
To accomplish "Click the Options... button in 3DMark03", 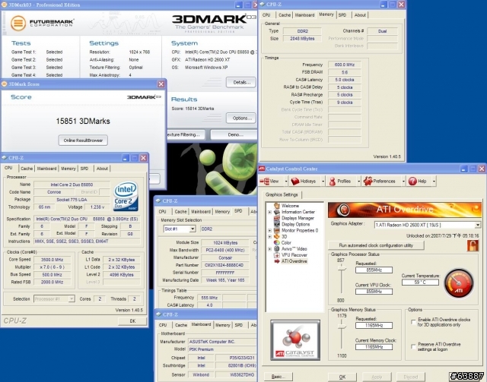I will [241, 118].
